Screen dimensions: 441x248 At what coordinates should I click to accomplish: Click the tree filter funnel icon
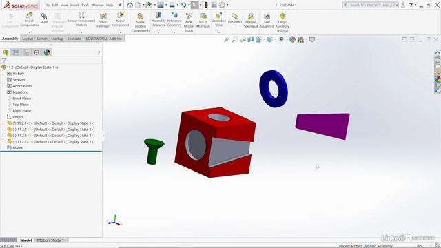pyautogui.click(x=4, y=60)
